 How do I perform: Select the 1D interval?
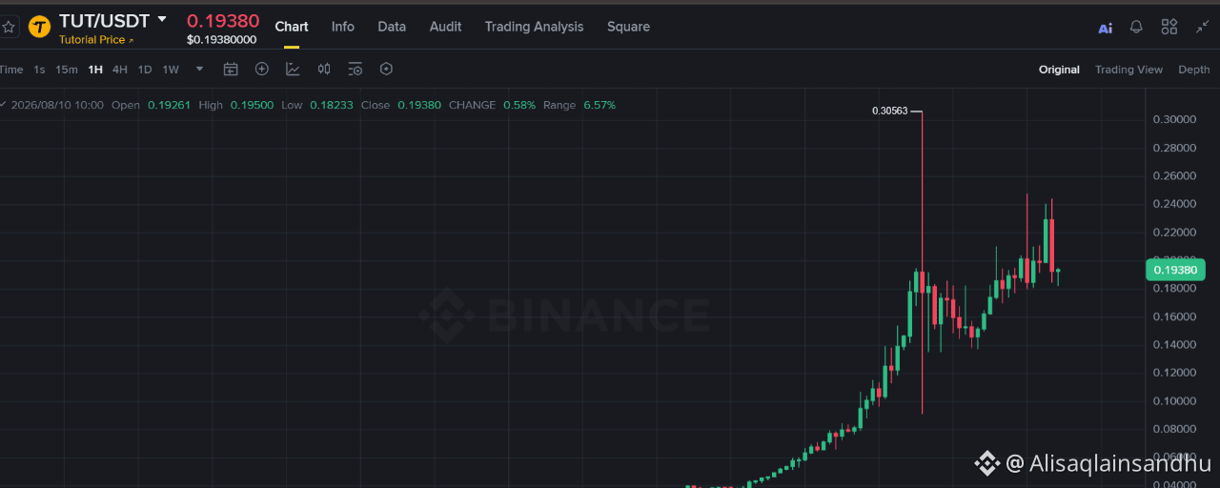tap(145, 70)
